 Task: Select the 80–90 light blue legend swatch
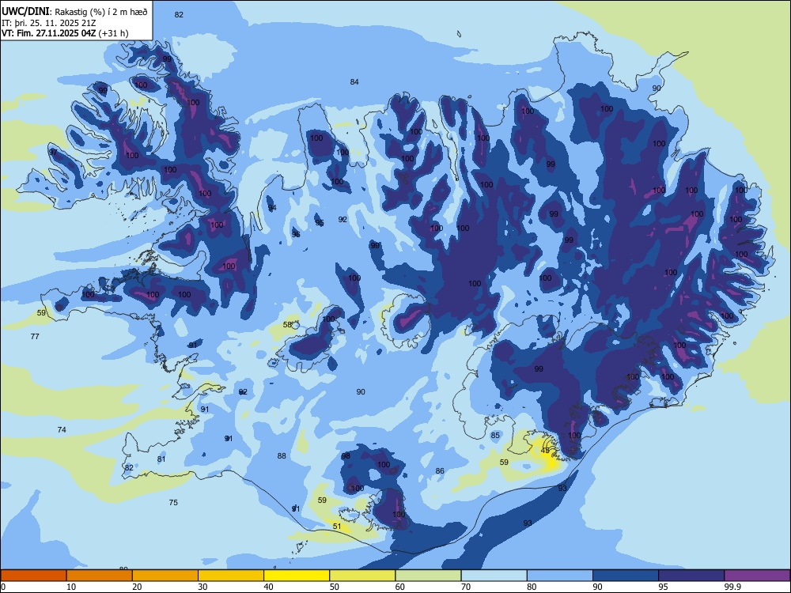(x=560, y=576)
